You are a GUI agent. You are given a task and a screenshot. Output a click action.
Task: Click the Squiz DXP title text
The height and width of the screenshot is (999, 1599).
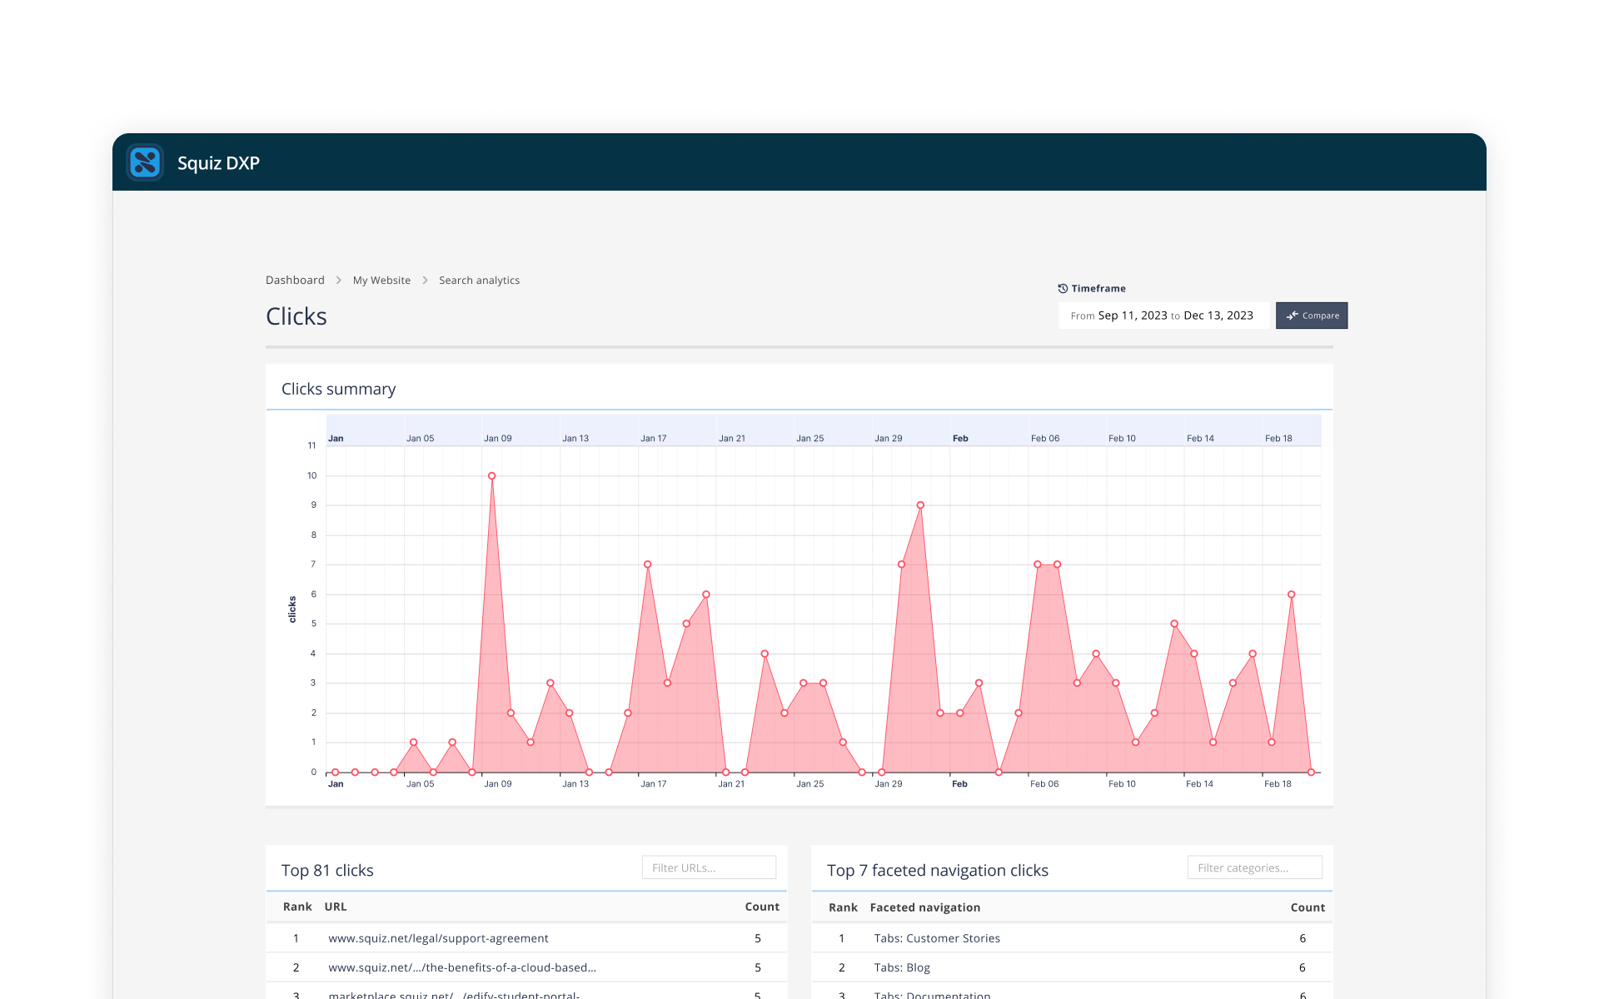218,162
